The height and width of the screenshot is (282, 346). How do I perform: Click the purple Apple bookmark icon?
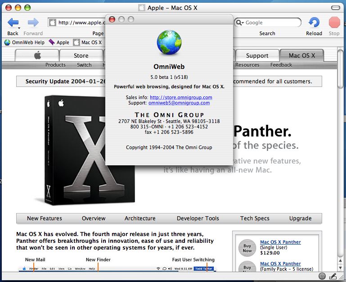52,42
